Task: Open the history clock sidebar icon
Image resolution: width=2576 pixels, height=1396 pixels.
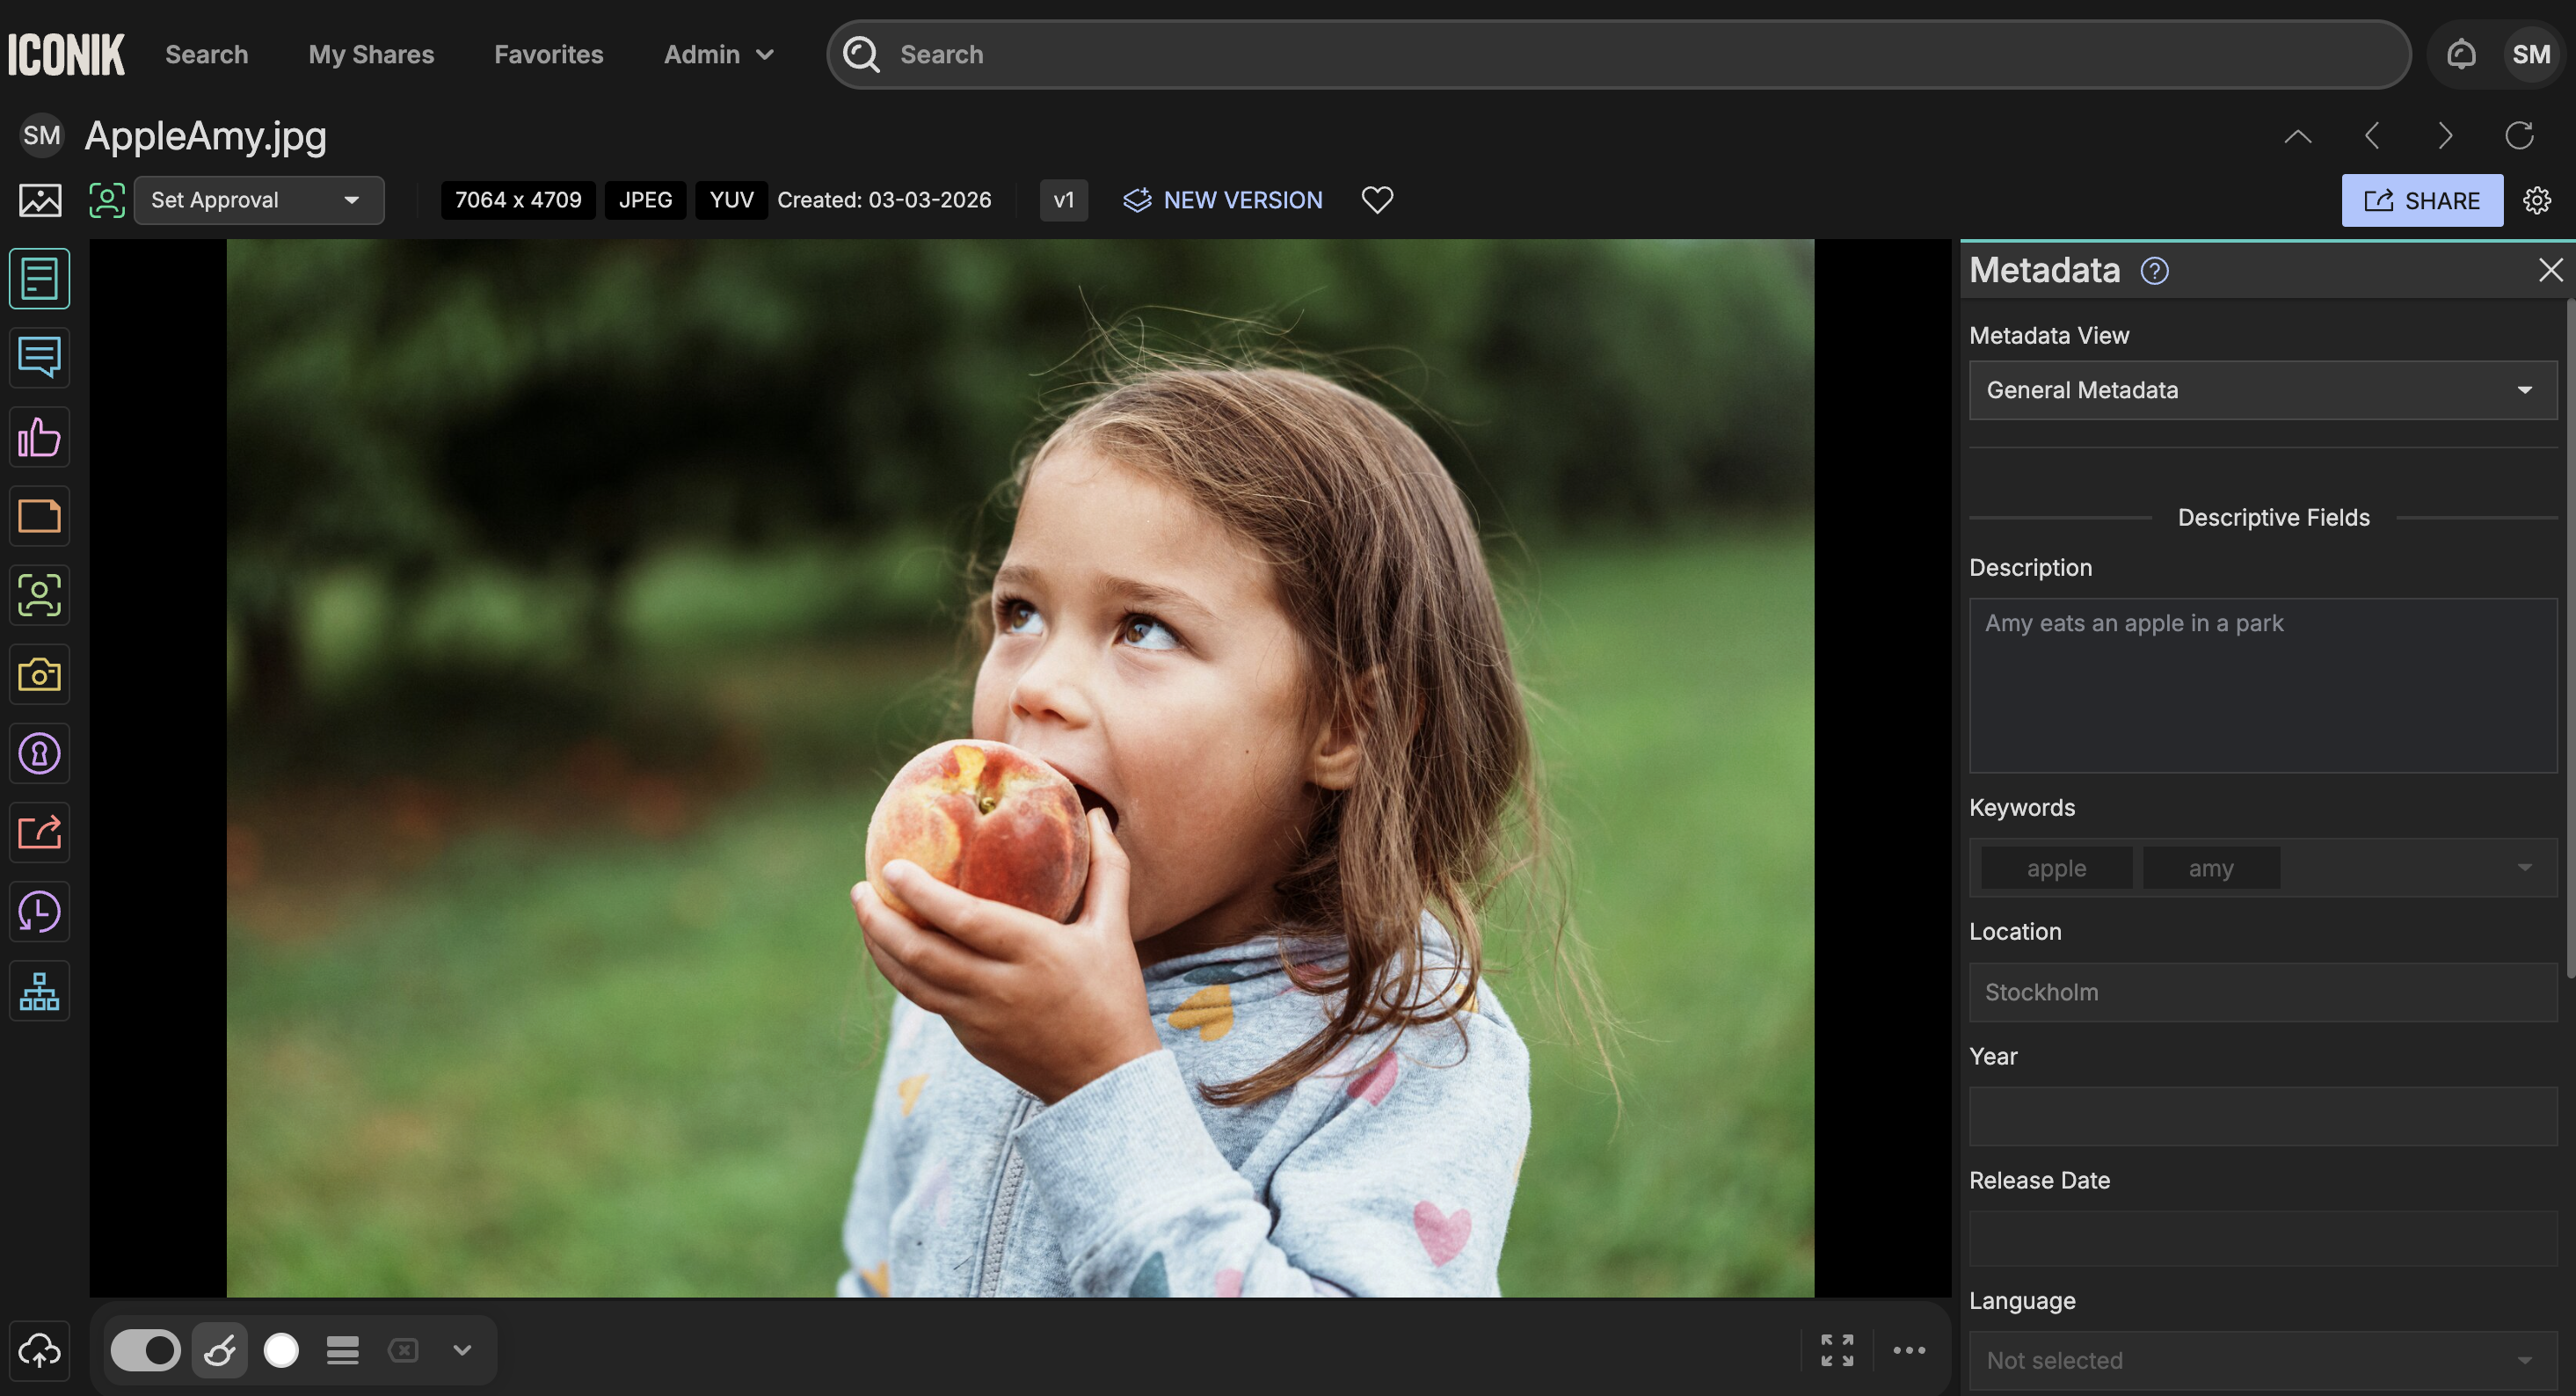Action: [40, 912]
